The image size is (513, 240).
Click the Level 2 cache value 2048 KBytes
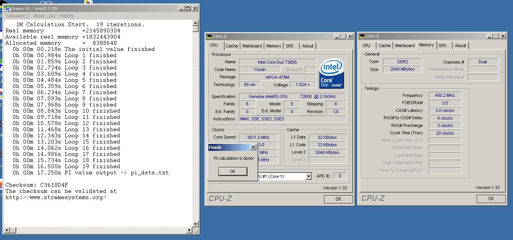[327, 152]
